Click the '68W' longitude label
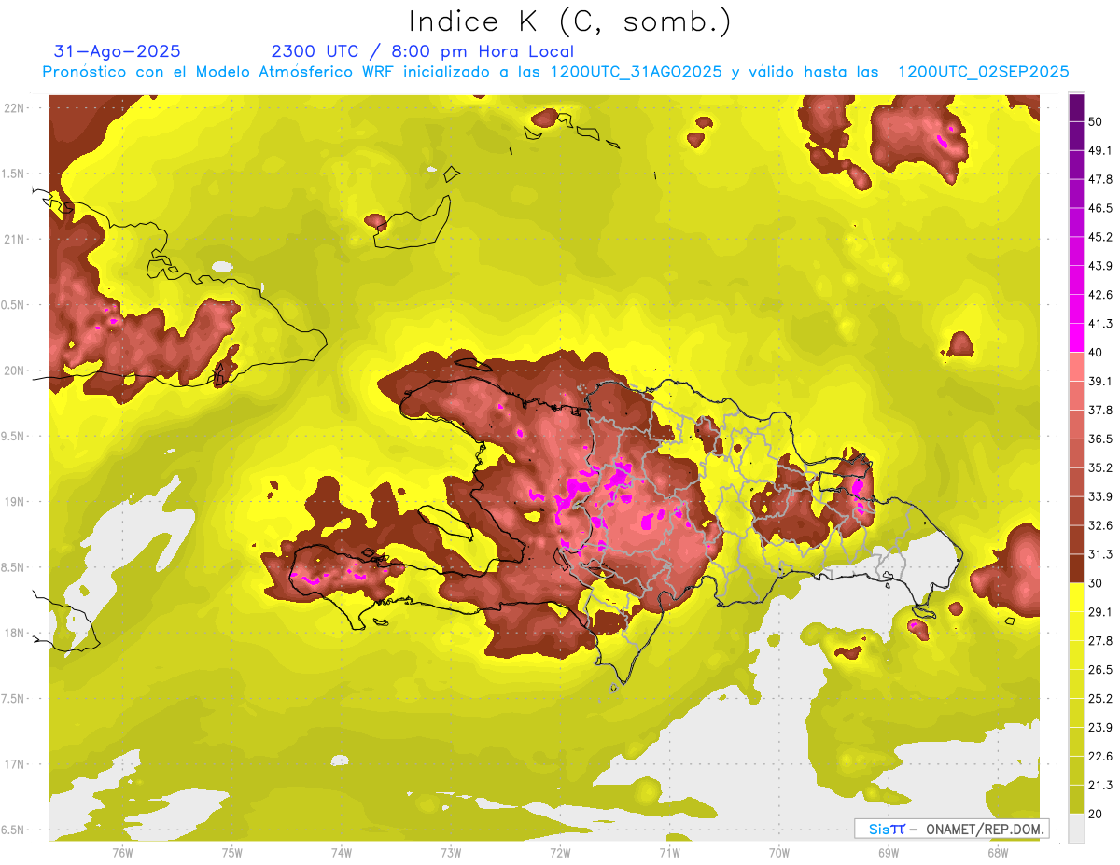 click(x=997, y=853)
